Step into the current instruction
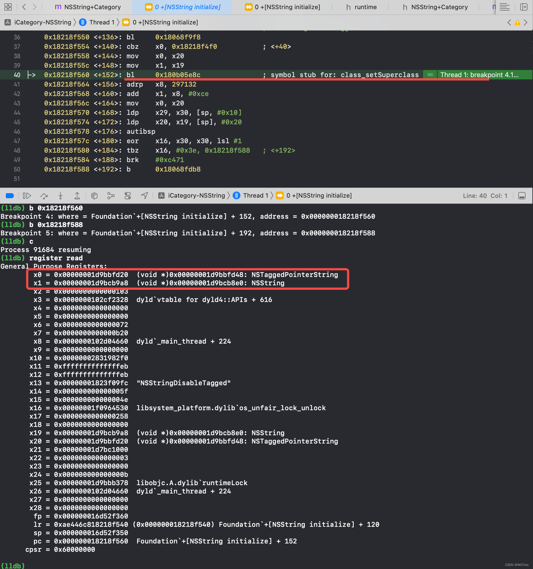 pyautogui.click(x=61, y=196)
